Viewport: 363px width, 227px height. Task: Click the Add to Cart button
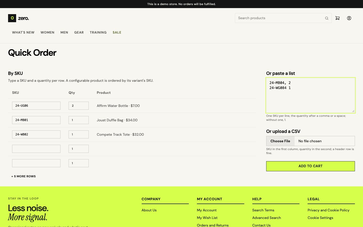click(311, 166)
